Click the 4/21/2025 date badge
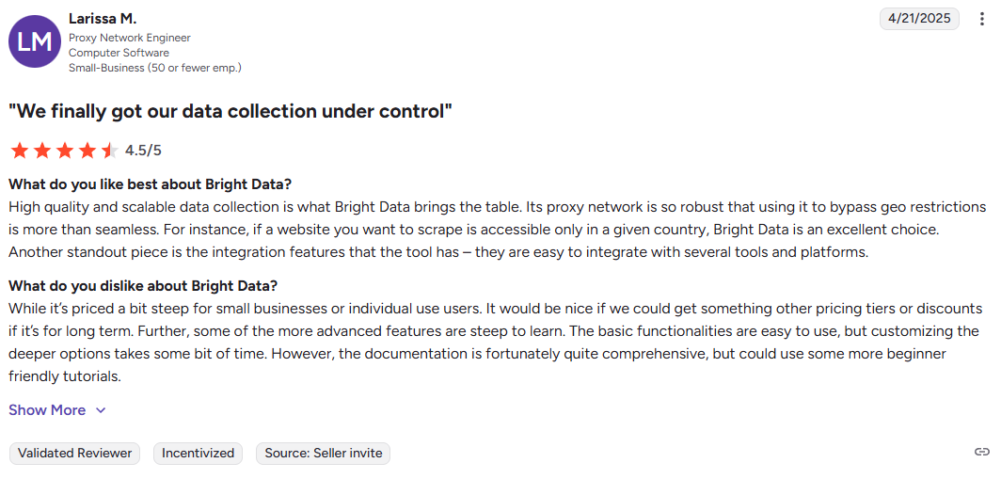1001x479 pixels. click(918, 19)
